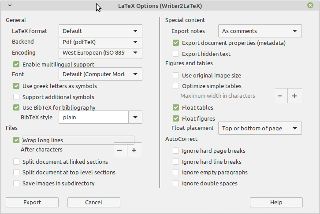
Task: Enable Support additional symbols checkbox
Action: [x=17, y=97]
